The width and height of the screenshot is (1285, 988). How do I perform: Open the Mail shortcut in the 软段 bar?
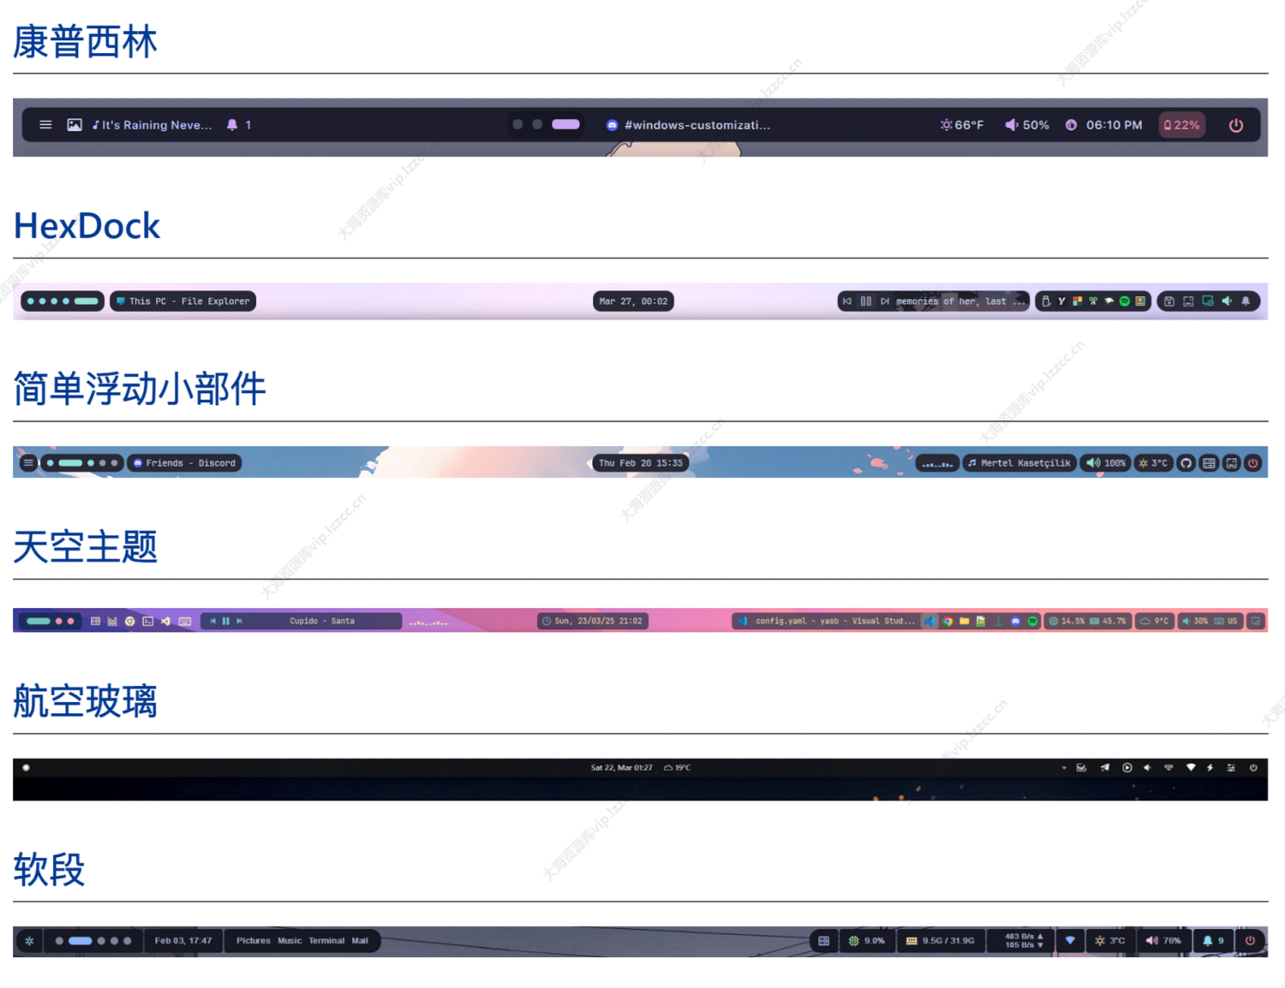coord(360,941)
